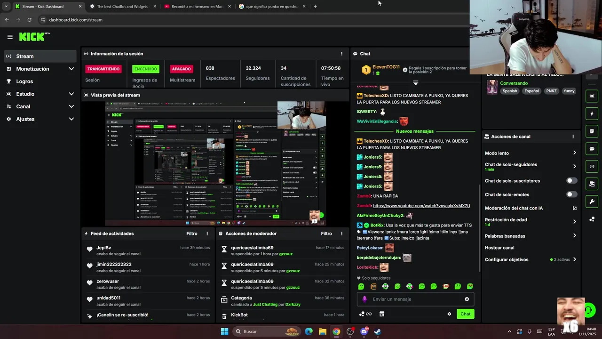The width and height of the screenshot is (602, 339).
Task: Click the broadcast signal icon in the right sidebar
Action: tap(592, 166)
